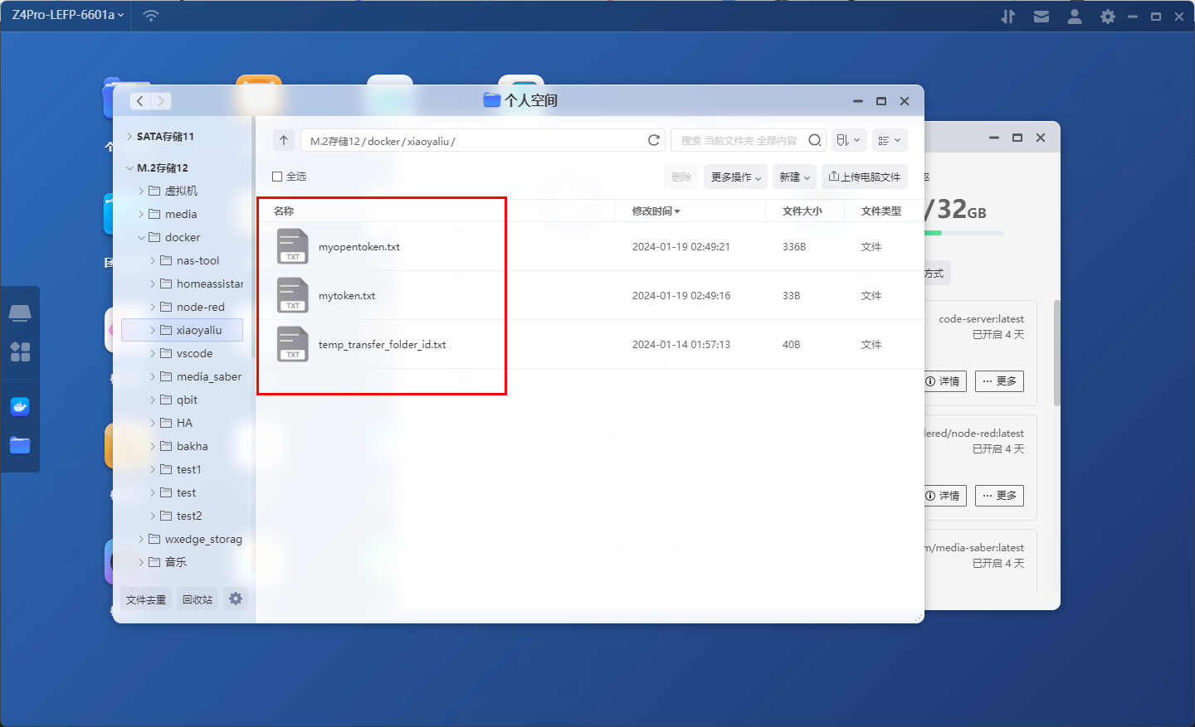
Task: Open the 更多操作 dropdown
Action: (735, 177)
